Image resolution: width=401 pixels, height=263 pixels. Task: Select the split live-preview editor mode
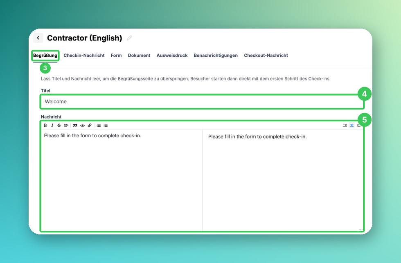(x=351, y=125)
